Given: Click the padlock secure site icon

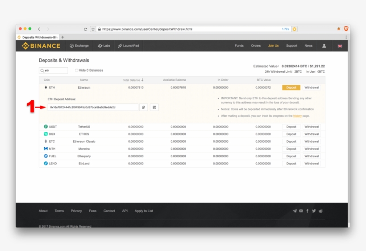Looking at the screenshot, I should [100, 29].
